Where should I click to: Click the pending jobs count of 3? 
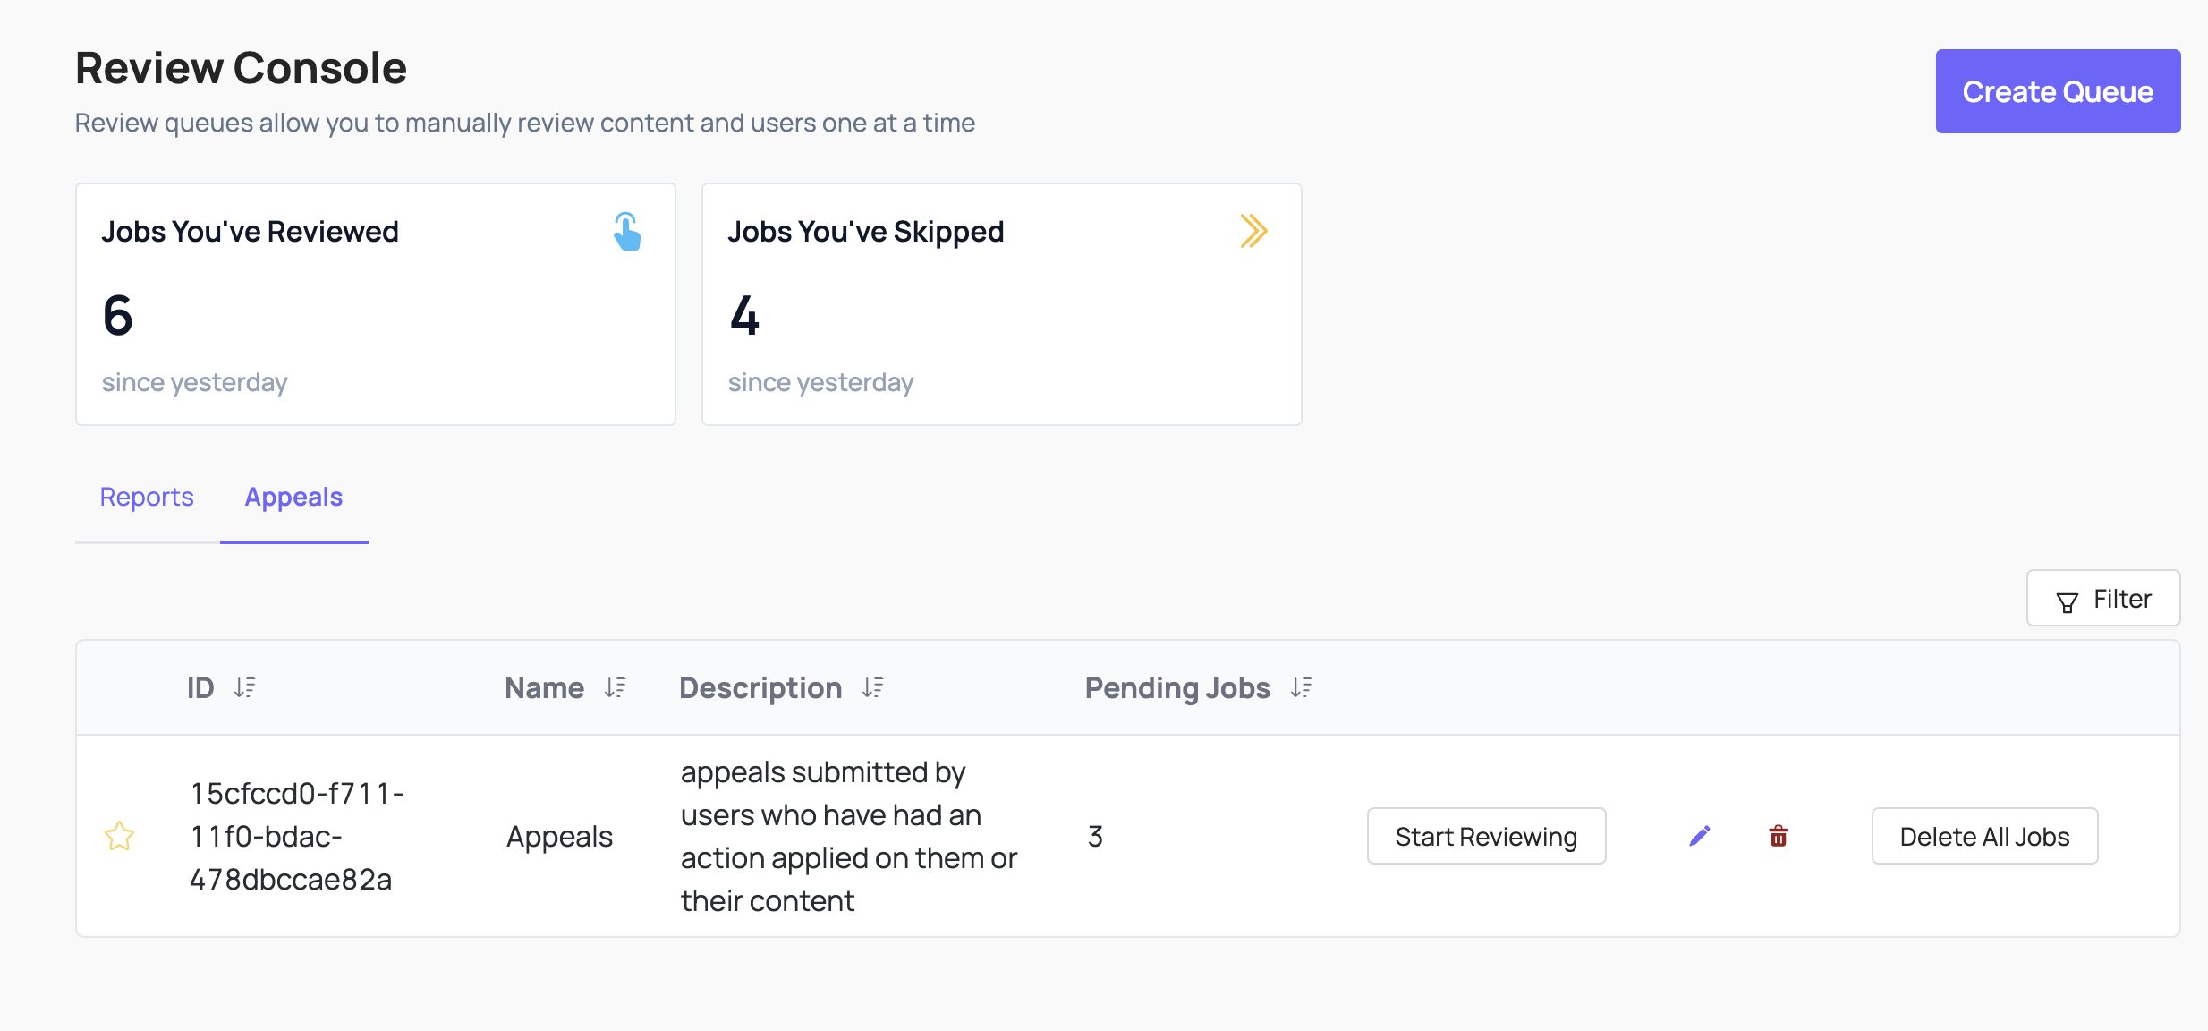click(1096, 835)
